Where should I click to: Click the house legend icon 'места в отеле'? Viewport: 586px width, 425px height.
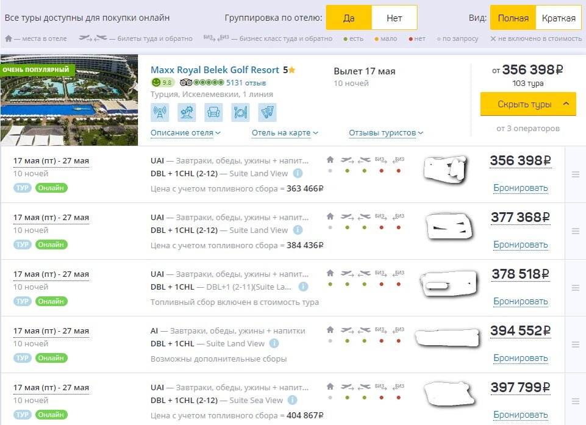9,38
